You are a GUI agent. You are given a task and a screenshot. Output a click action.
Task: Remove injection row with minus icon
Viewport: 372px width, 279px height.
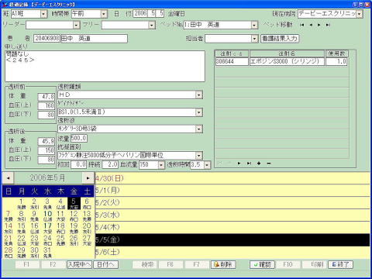tap(269, 164)
